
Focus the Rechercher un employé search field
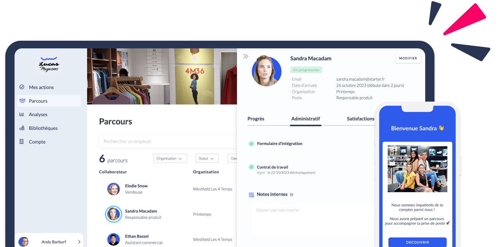tap(168, 141)
